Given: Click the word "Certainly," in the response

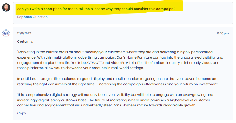Looking at the screenshot, I should (25, 41).
